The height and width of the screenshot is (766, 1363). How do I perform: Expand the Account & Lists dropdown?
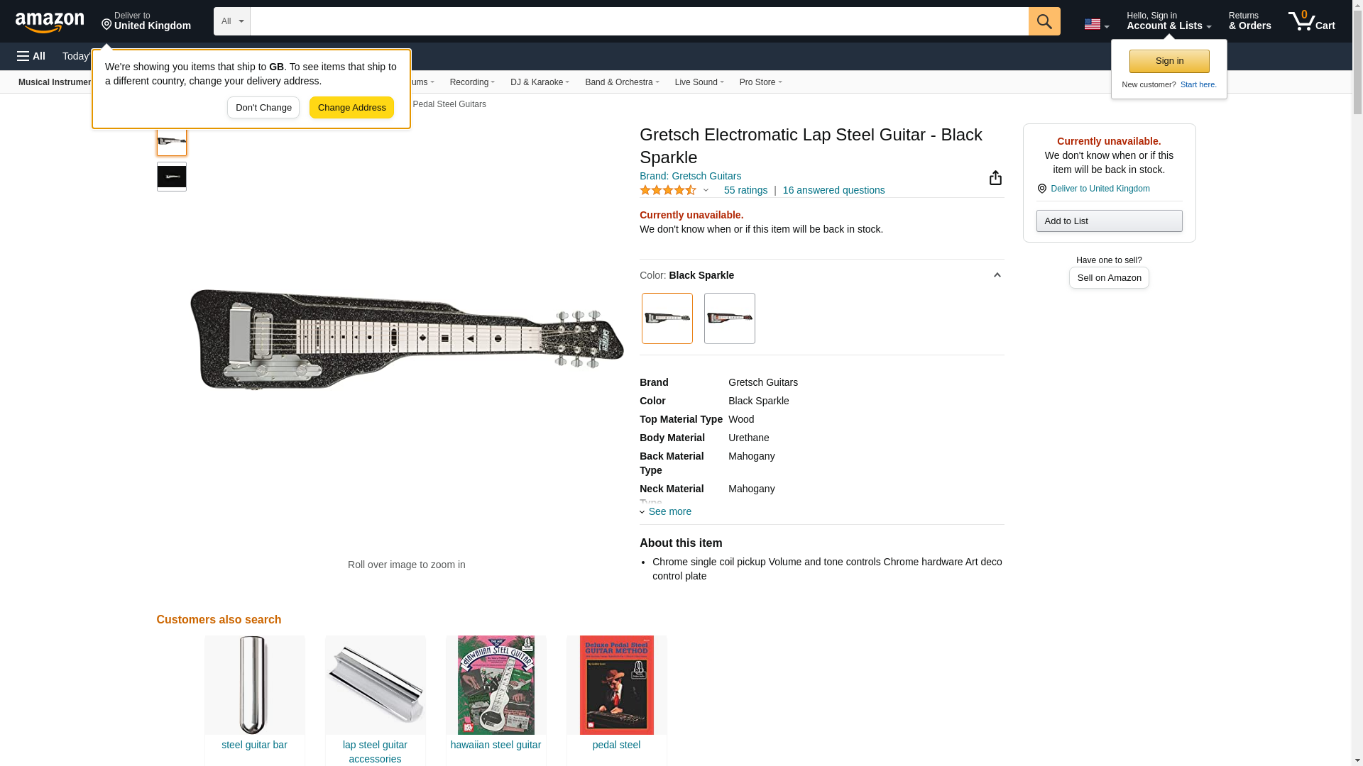click(x=1168, y=21)
